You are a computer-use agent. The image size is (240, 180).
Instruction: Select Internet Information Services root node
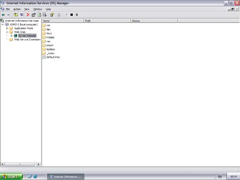tap(22, 21)
